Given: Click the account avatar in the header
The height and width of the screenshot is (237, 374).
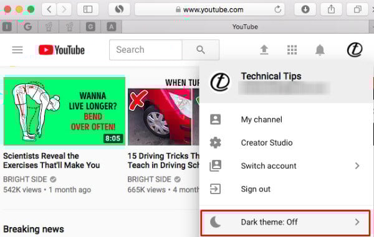Looking at the screenshot, I should [x=355, y=50].
